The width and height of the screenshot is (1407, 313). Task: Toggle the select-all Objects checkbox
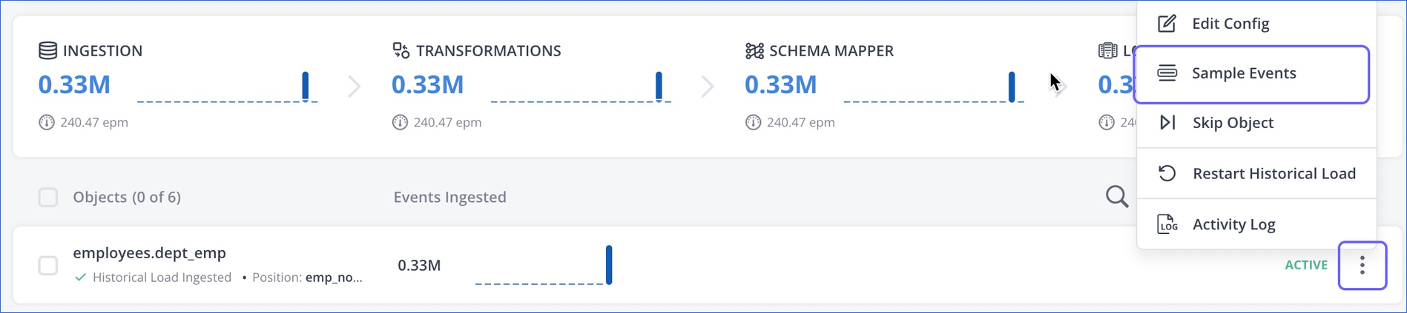(48, 197)
